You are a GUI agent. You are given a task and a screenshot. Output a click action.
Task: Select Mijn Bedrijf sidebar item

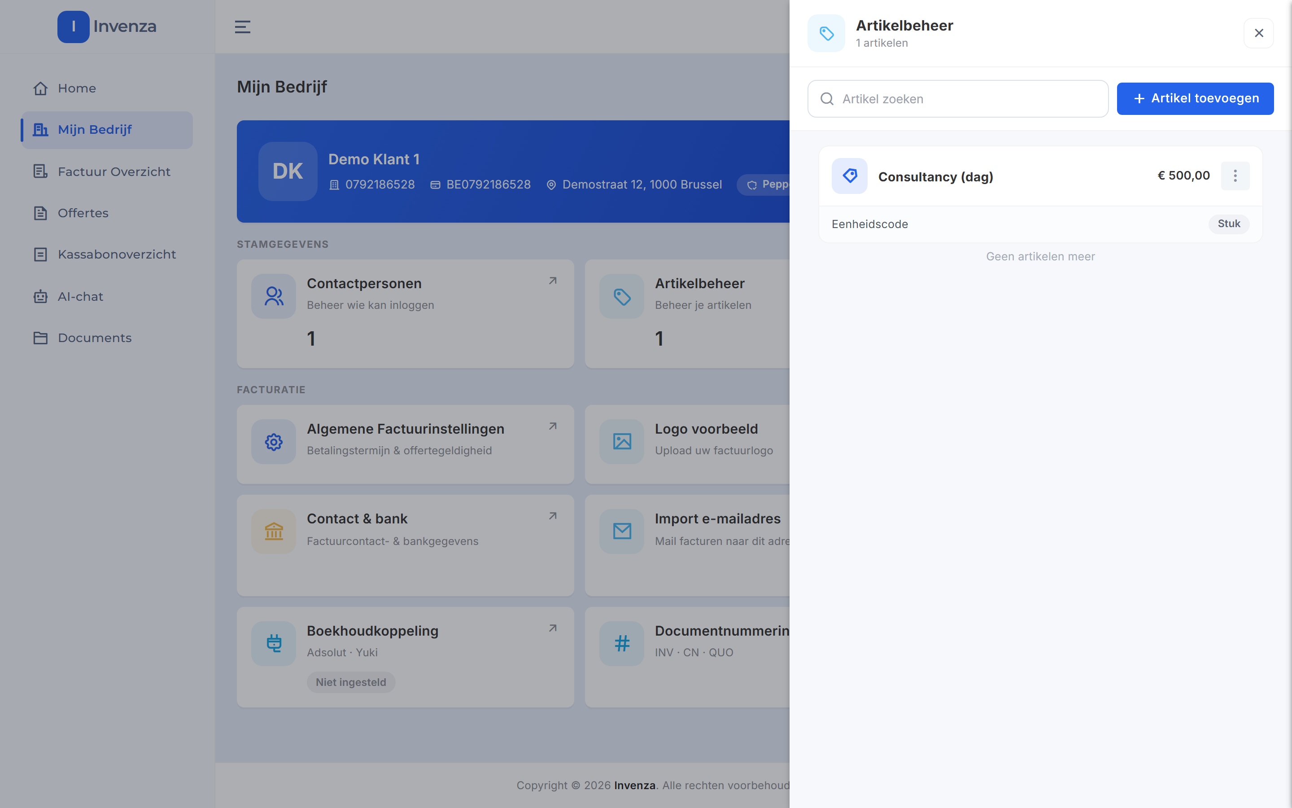point(107,130)
